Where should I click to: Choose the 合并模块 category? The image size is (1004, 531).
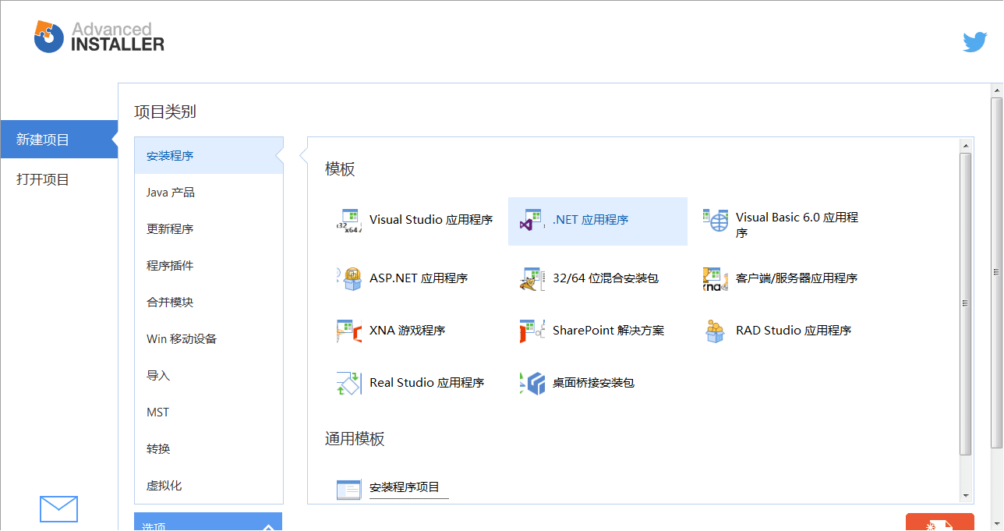coord(209,303)
